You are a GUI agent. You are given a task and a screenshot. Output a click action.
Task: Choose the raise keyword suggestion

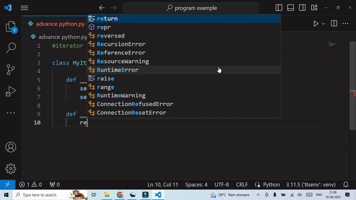184,78
